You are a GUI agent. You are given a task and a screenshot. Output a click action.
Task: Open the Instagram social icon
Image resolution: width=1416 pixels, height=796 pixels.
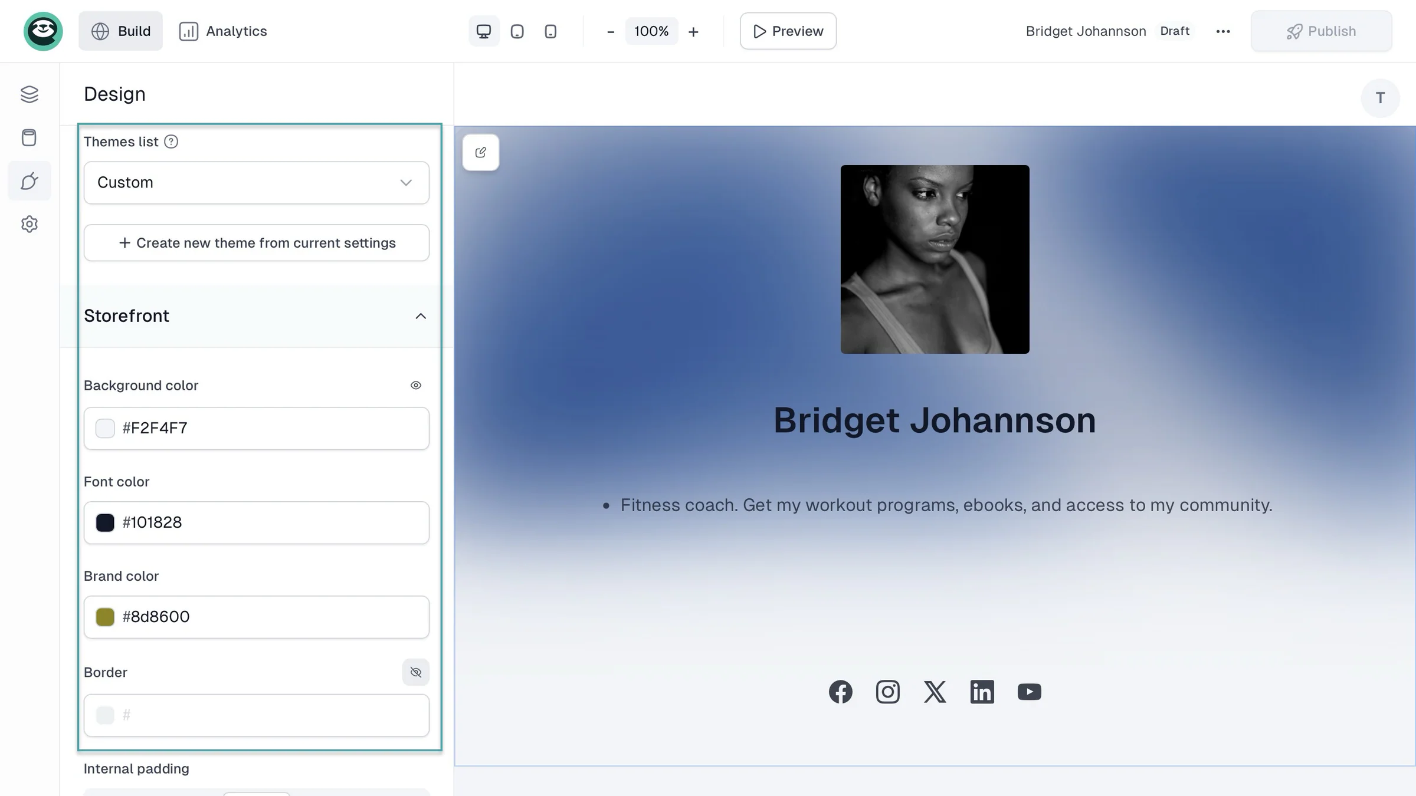point(888,692)
